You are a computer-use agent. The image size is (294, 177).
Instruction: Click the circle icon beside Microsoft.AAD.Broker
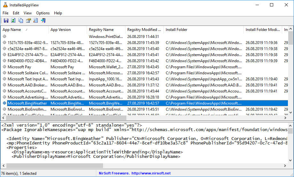pyautogui.click(x=4, y=85)
